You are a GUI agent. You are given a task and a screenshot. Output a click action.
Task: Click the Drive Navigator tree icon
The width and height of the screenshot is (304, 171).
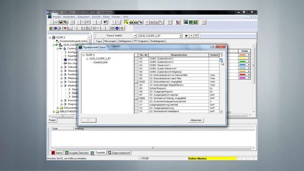66,59
